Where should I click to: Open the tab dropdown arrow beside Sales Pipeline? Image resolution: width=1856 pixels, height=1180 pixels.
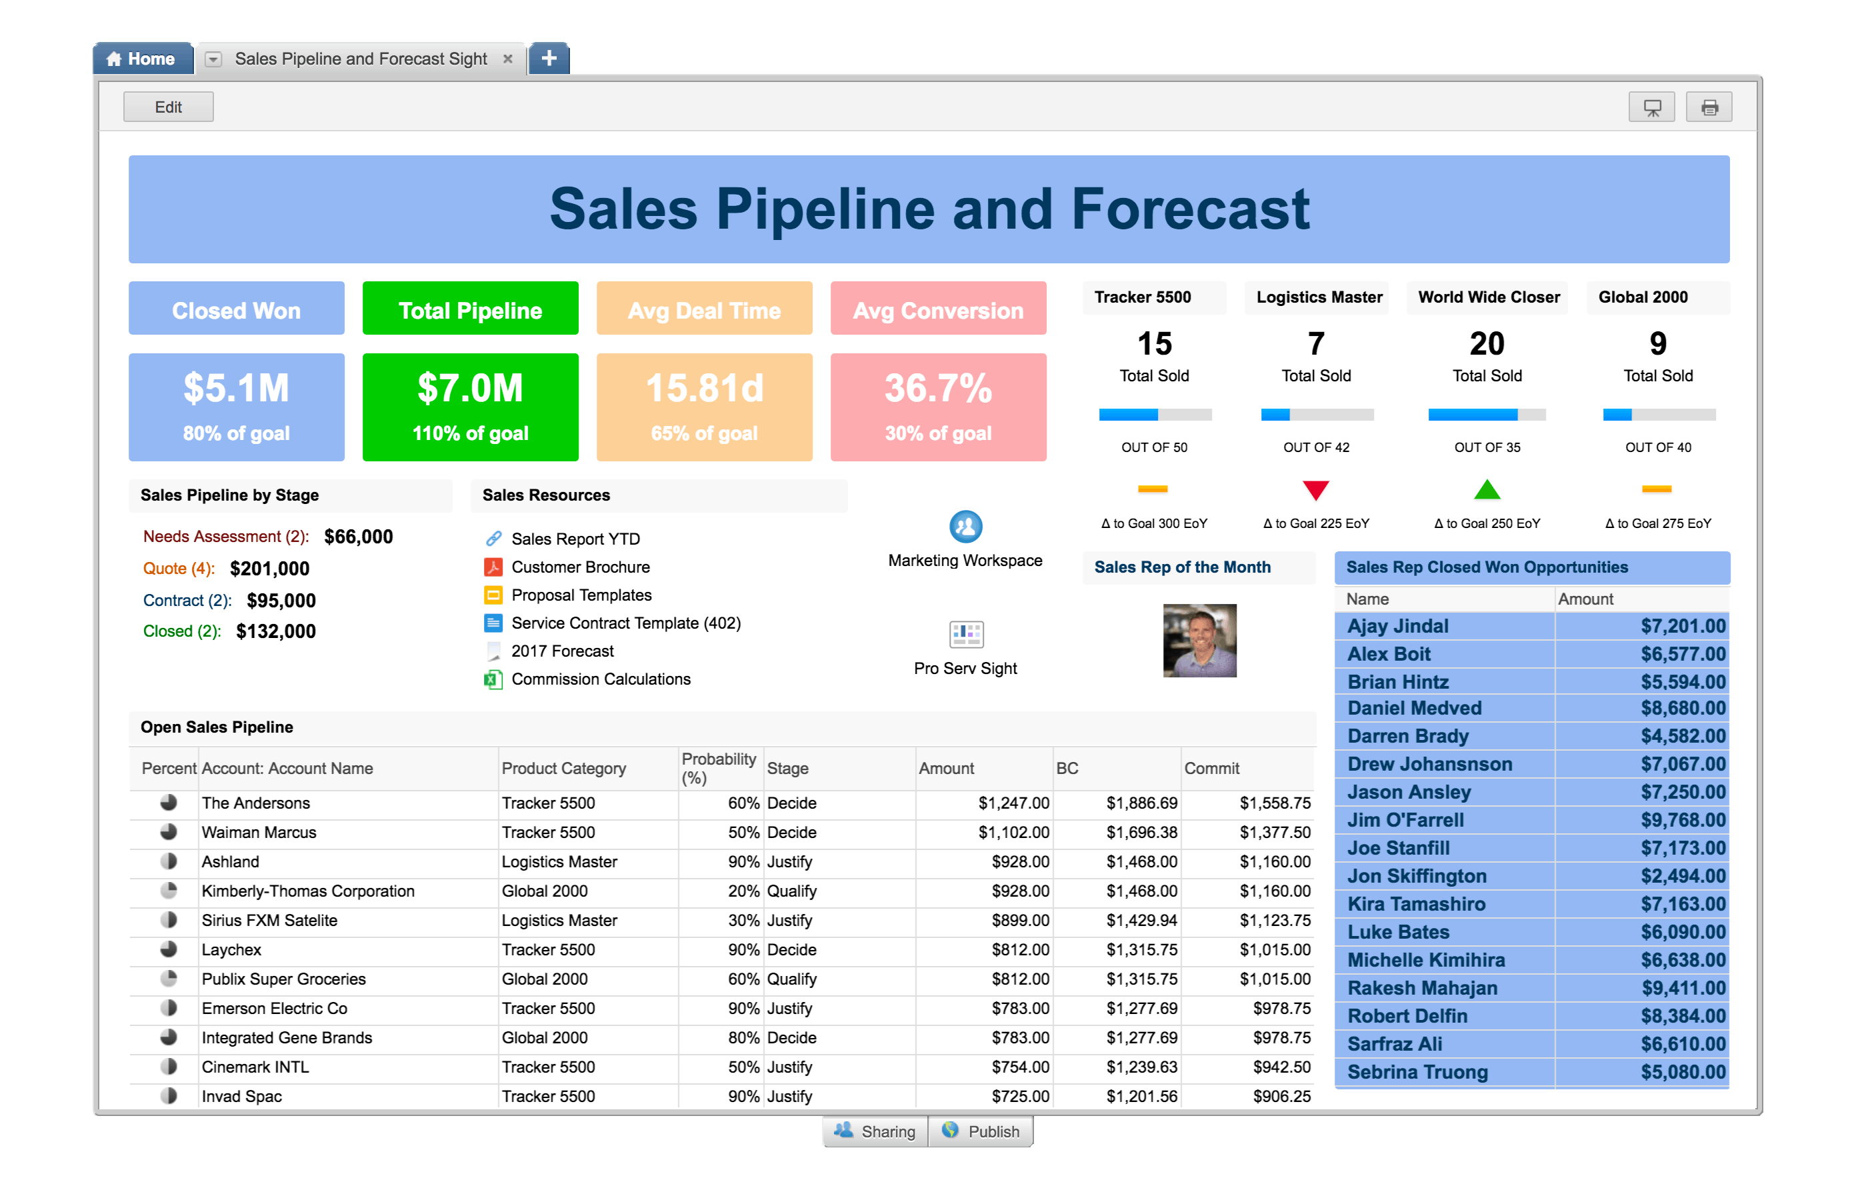click(213, 59)
